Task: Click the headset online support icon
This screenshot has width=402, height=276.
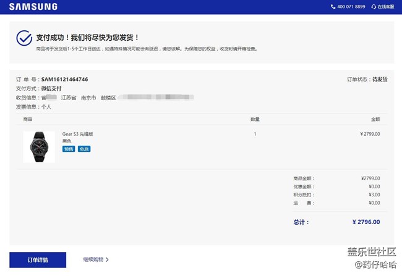Action: 373,7
